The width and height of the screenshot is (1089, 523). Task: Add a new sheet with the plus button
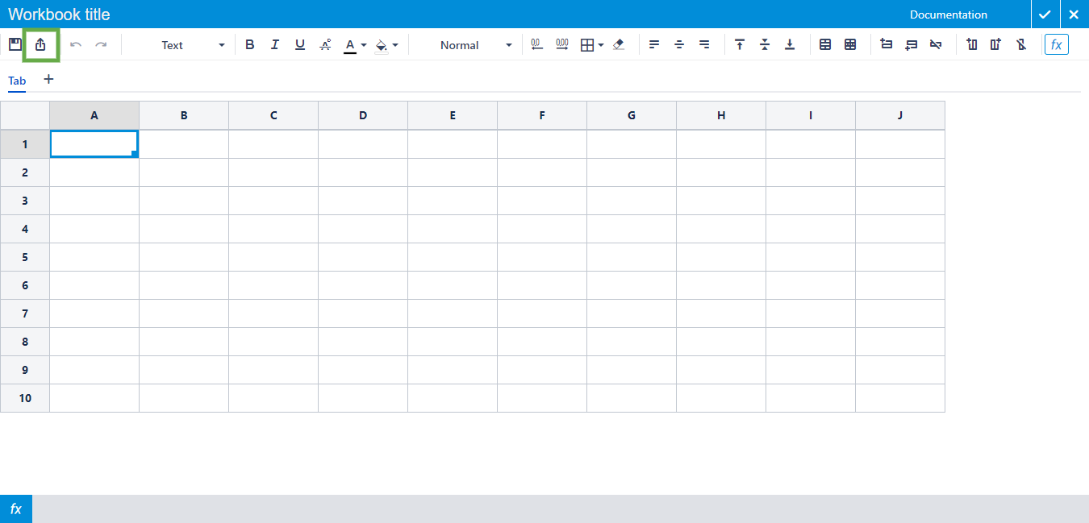[48, 80]
